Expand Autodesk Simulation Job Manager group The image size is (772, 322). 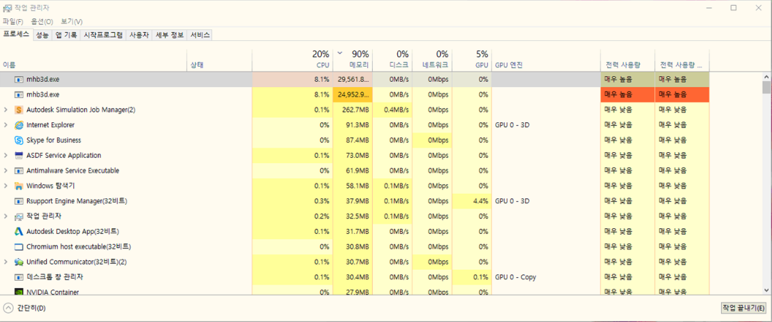point(6,110)
